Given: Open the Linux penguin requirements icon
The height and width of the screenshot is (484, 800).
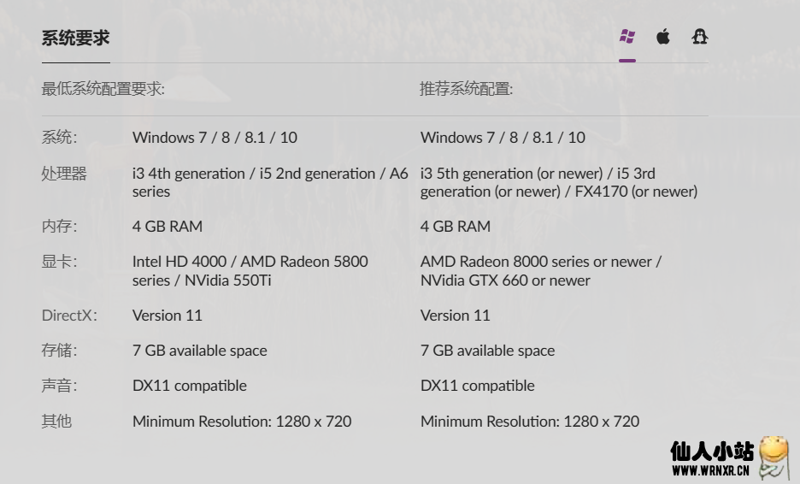Looking at the screenshot, I should pos(700,37).
